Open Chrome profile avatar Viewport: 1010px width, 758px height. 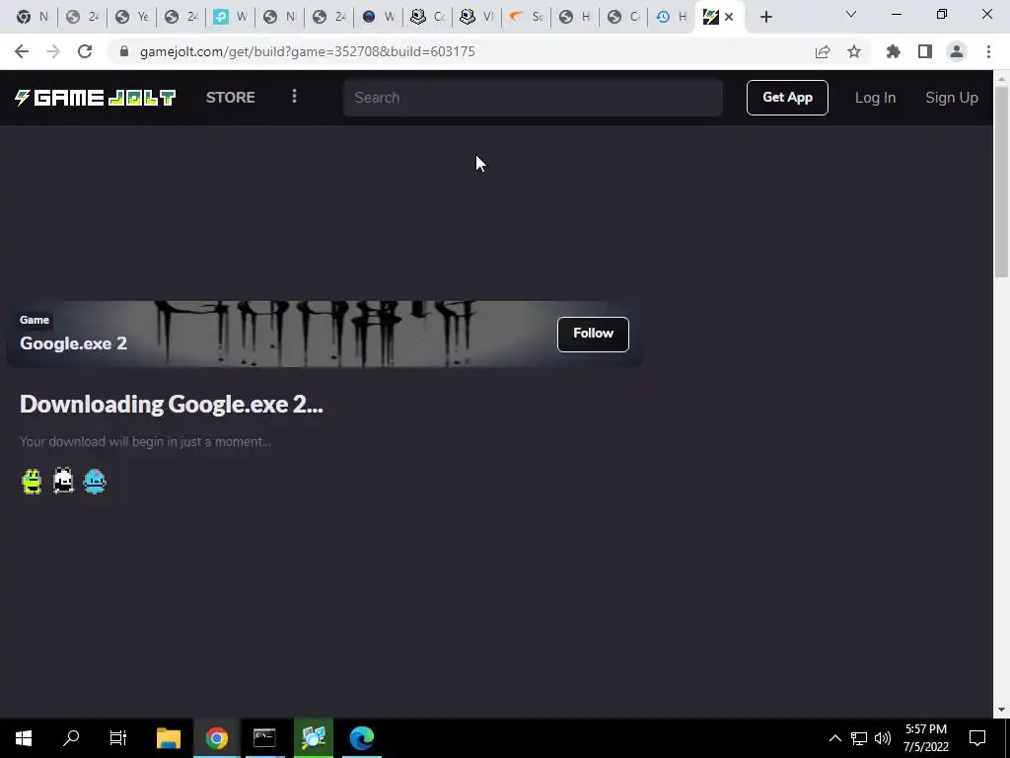point(957,51)
